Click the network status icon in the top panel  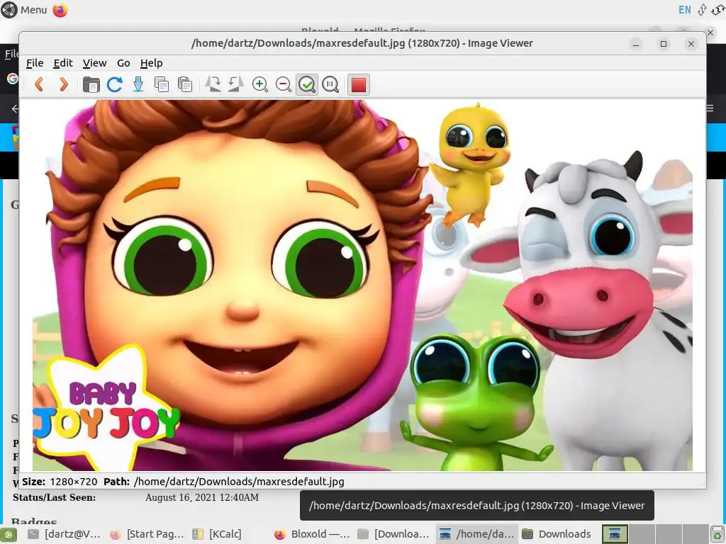(702, 10)
